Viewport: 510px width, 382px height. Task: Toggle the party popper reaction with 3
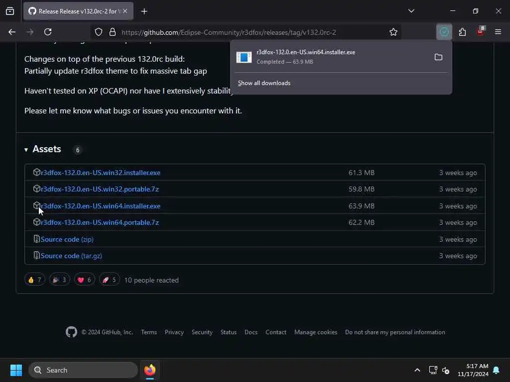coord(60,280)
